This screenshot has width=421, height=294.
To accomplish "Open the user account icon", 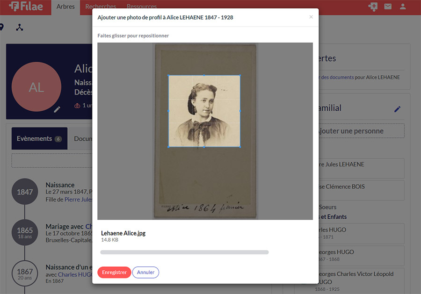I will (x=402, y=7).
